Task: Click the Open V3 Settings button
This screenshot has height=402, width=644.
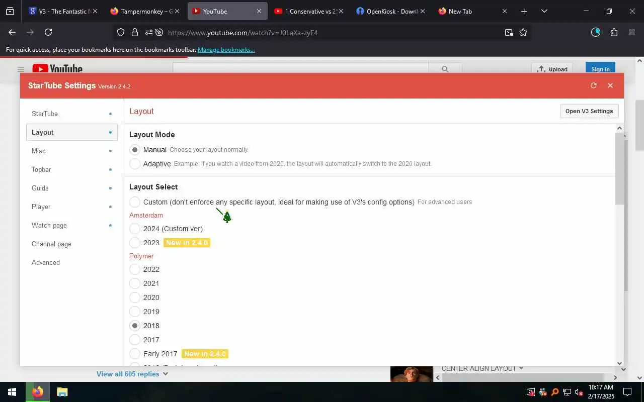Action: [589, 111]
